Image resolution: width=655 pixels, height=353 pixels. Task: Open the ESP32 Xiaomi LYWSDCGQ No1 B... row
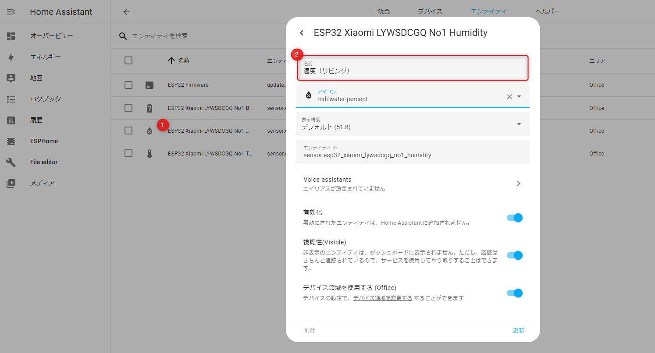click(x=210, y=108)
